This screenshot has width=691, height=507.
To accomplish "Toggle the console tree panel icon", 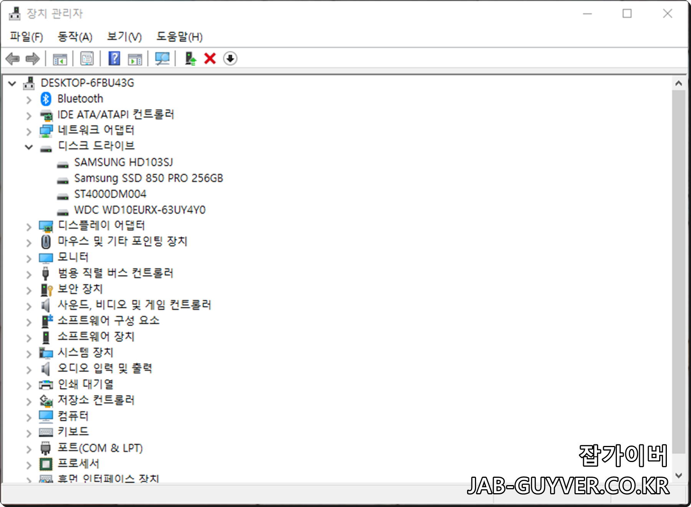I will coord(60,58).
